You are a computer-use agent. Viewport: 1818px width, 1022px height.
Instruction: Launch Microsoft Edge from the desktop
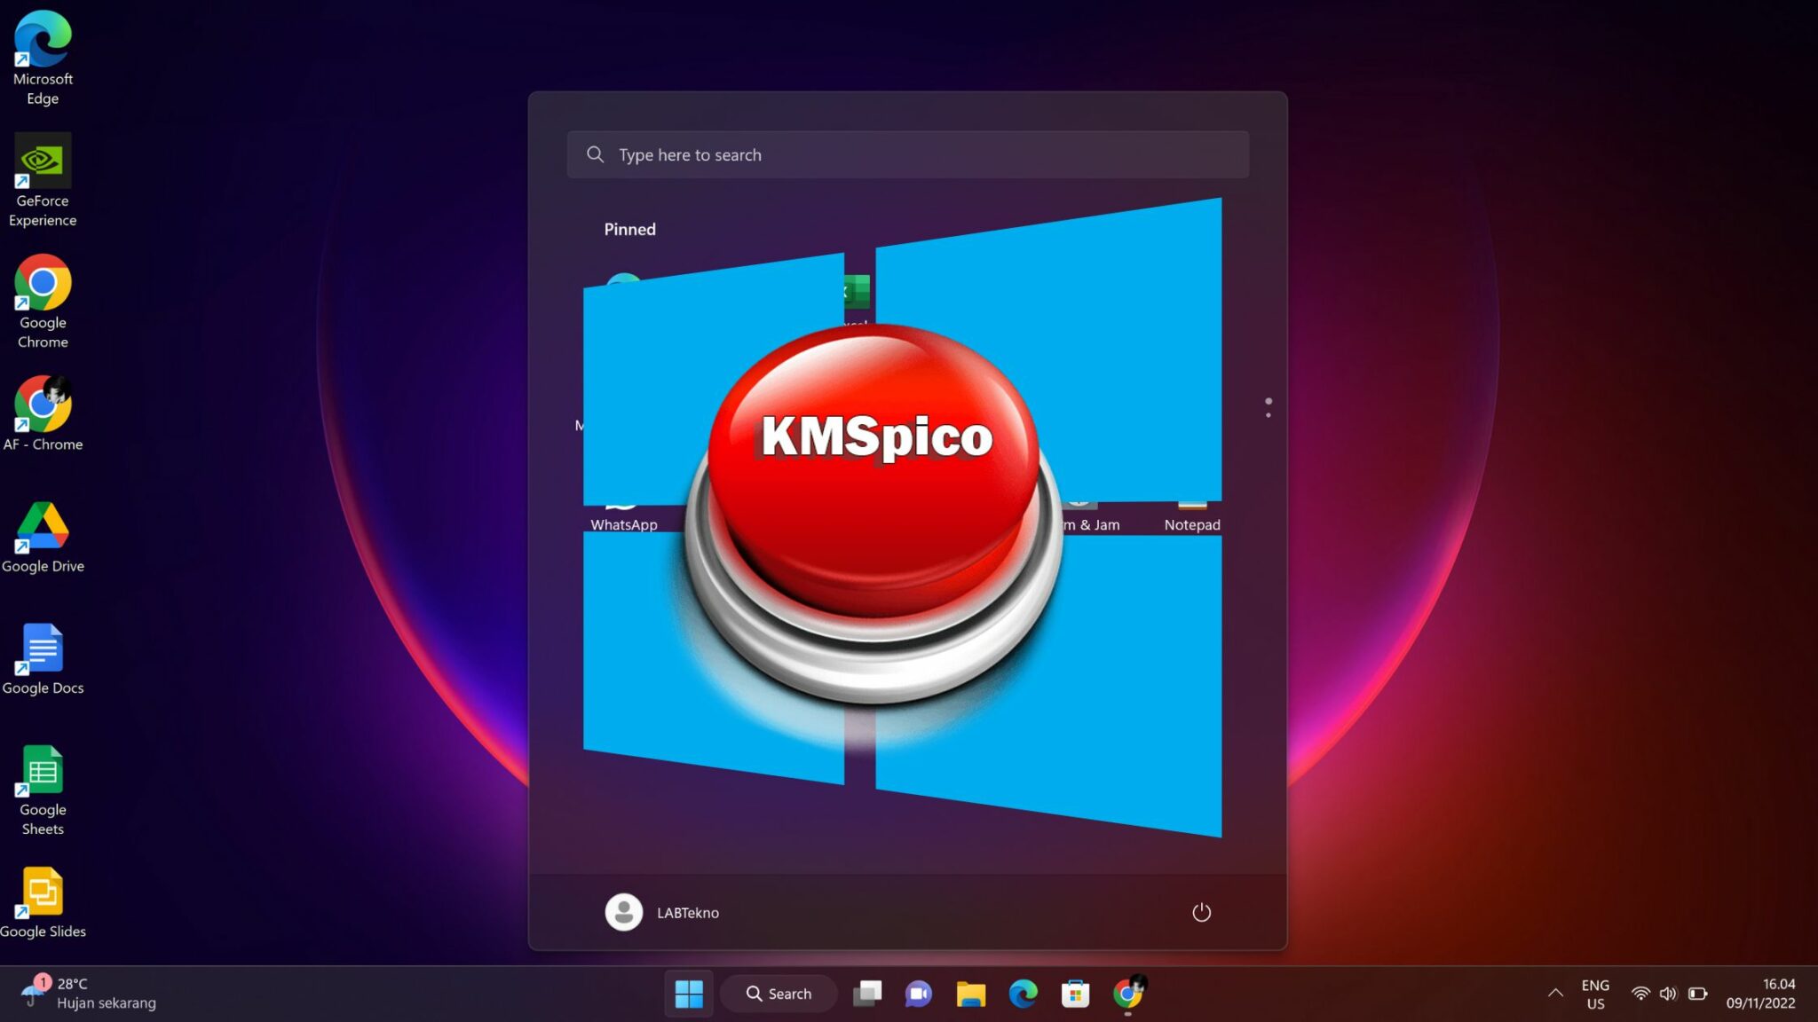click(x=42, y=38)
